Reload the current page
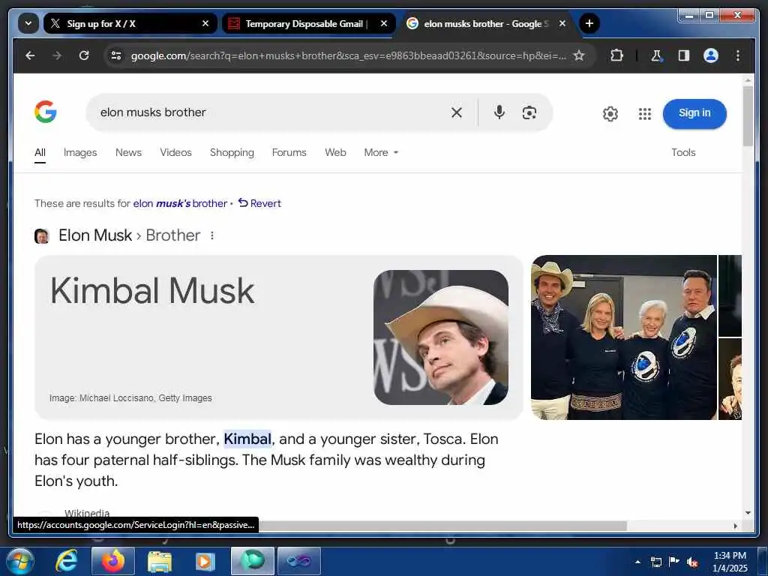The width and height of the screenshot is (768, 576). pyautogui.click(x=84, y=55)
